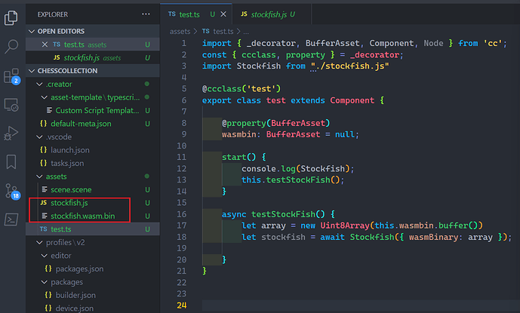Open Source Control view with badge 18
Viewport: 520px width, 313px height.
point(12,192)
